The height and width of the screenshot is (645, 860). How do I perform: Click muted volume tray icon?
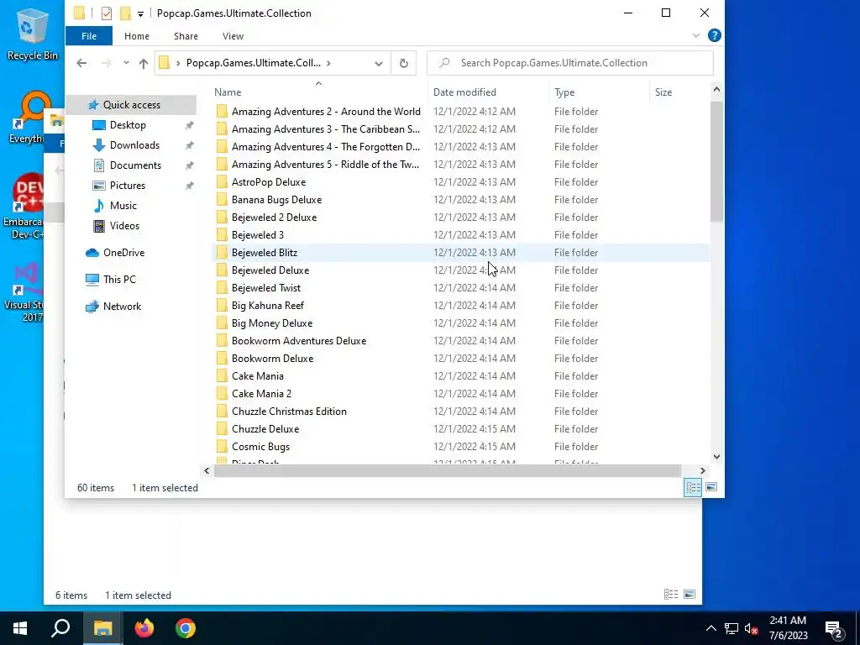click(x=751, y=628)
